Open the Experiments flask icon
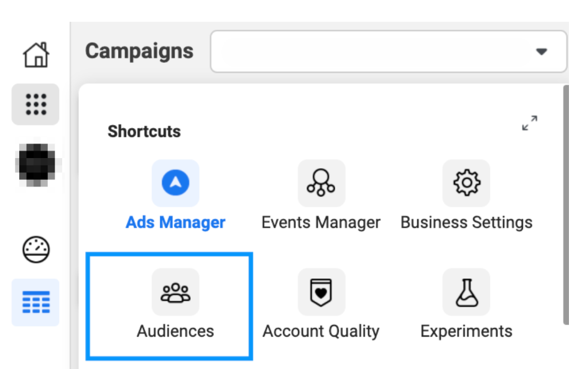 tap(466, 292)
